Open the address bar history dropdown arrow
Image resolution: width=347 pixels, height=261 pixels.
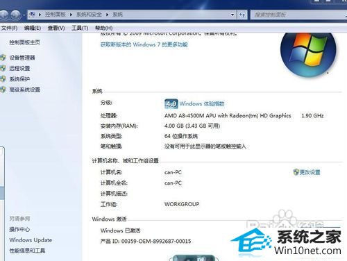(232, 15)
